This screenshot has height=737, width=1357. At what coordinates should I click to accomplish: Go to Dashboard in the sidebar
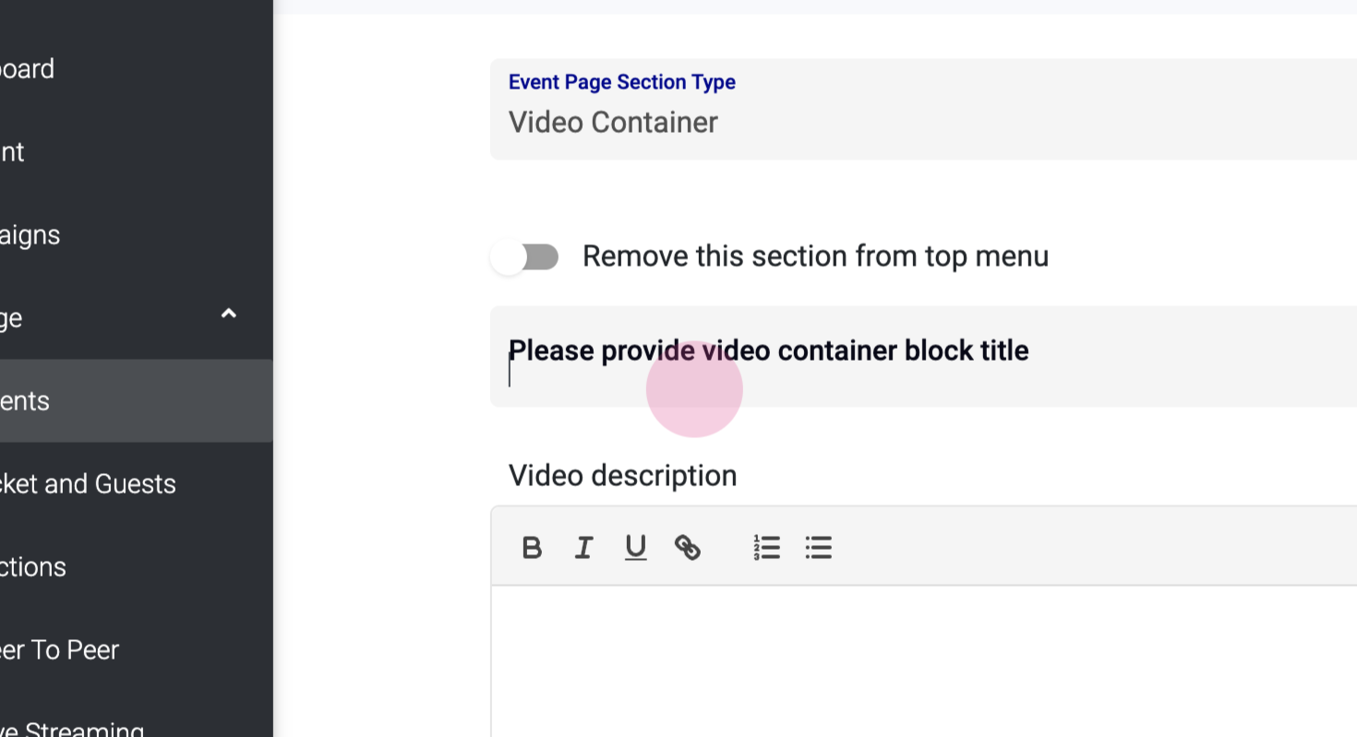pyautogui.click(x=28, y=69)
